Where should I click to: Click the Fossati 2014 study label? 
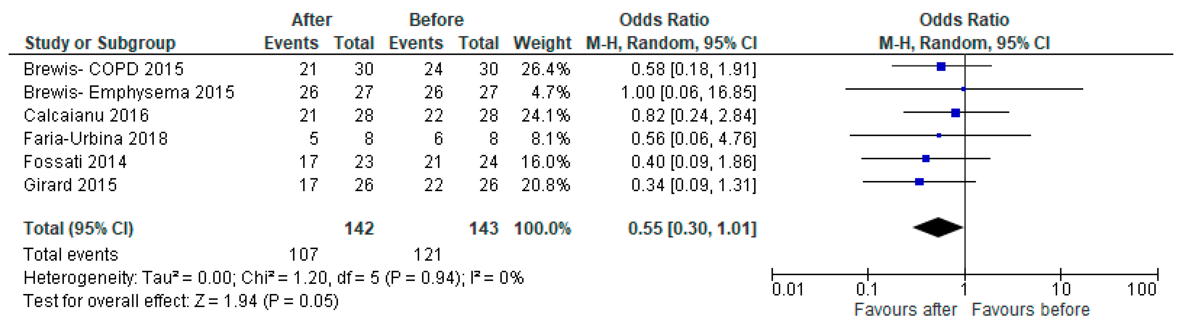(x=75, y=162)
